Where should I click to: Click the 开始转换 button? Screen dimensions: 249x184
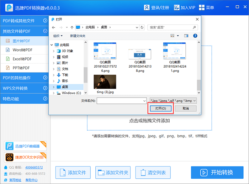[217, 172]
